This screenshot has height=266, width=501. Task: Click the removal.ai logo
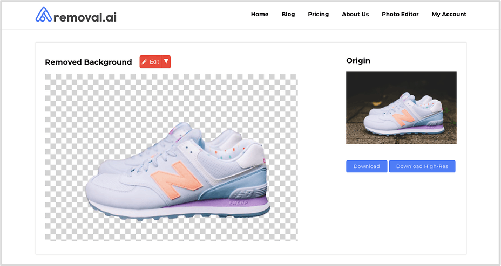tap(76, 15)
